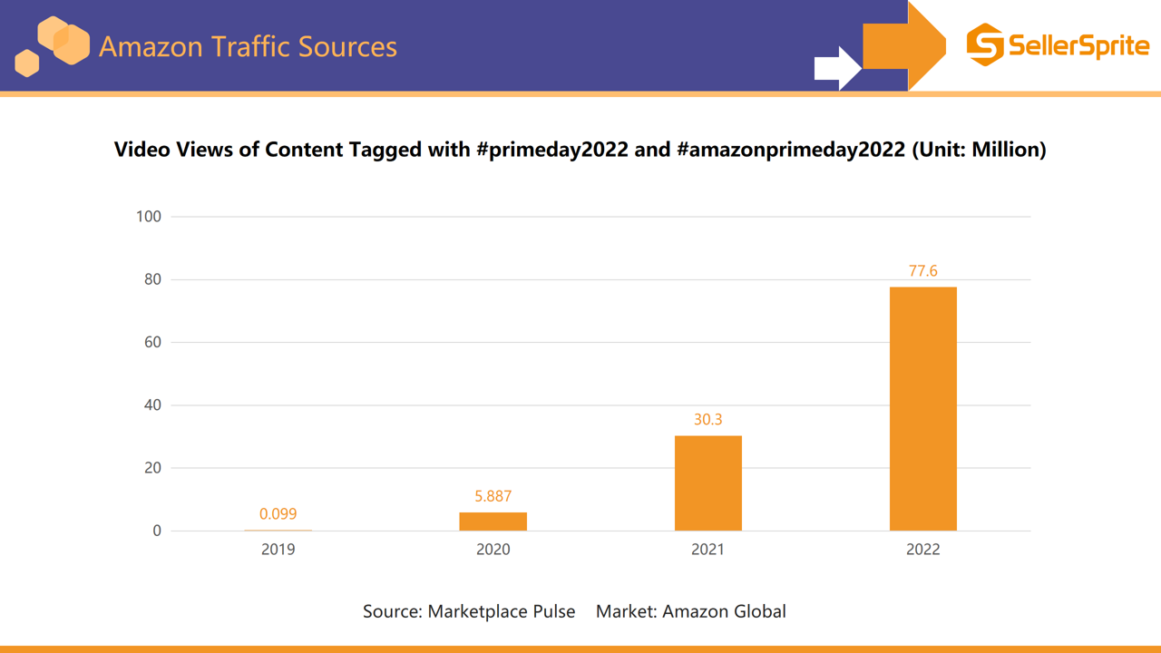This screenshot has width=1161, height=653.
Task: Click the 2021 bar showing 30.3
Action: [x=708, y=482]
